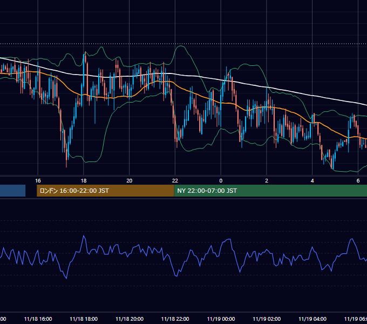Viewport: 367px width, 324px height.
Task: Click the 18 hour label on price chart axis
Action: [x=84, y=180]
